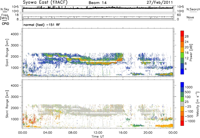The width and height of the screenshot is (200, 138).
Task: Click the bottom red Velocity color bar segment
Action: pyautogui.click(x=182, y=123)
